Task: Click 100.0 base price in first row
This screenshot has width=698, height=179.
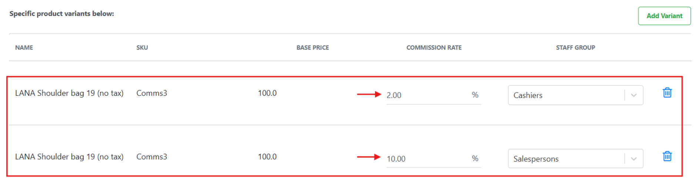Action: click(x=267, y=93)
